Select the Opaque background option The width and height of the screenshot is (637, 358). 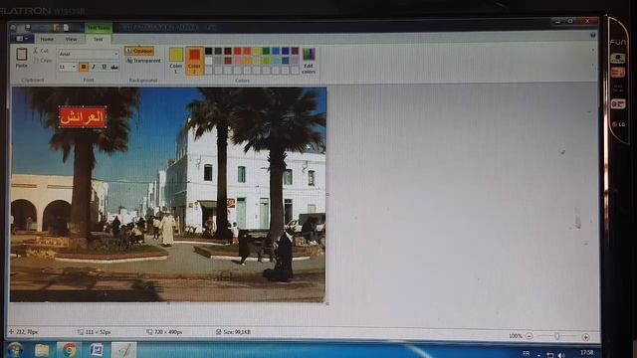pos(139,51)
